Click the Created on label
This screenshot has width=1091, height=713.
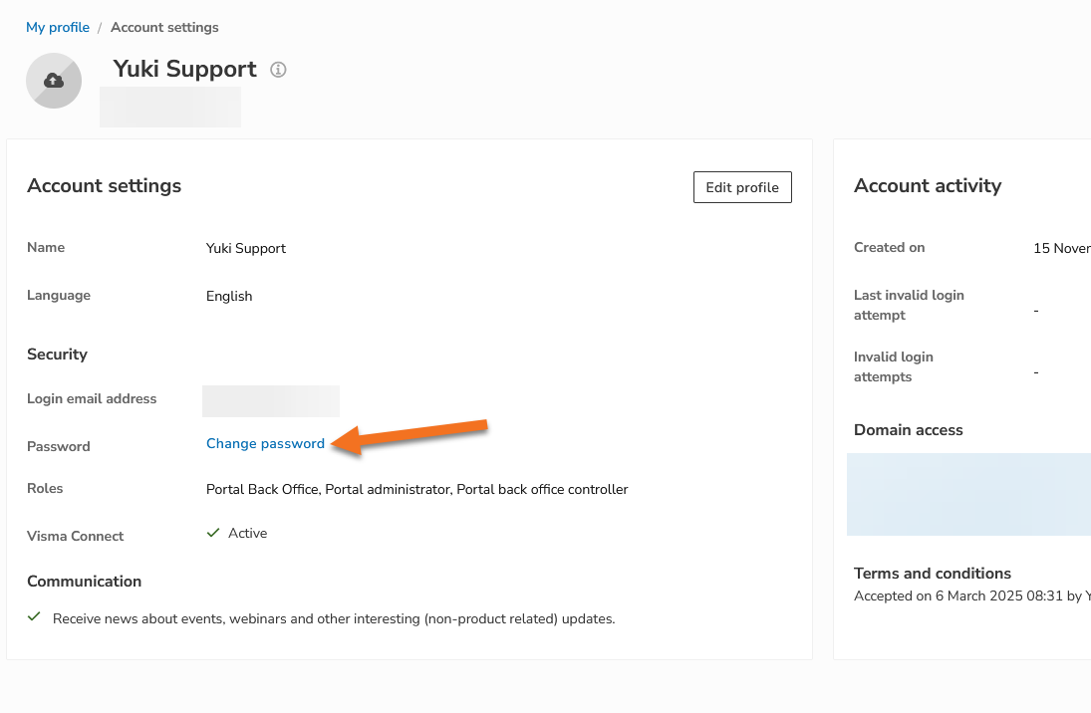click(889, 248)
